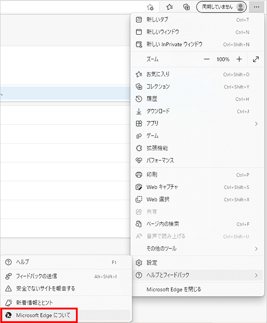The image size is (267, 323).
Task: Click the warning triangle icon
Action: pos(8,288)
